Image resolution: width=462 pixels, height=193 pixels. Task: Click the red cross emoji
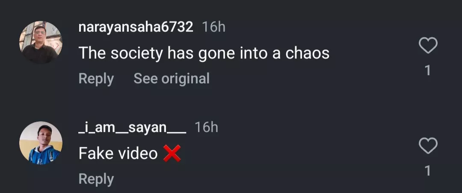(x=172, y=153)
